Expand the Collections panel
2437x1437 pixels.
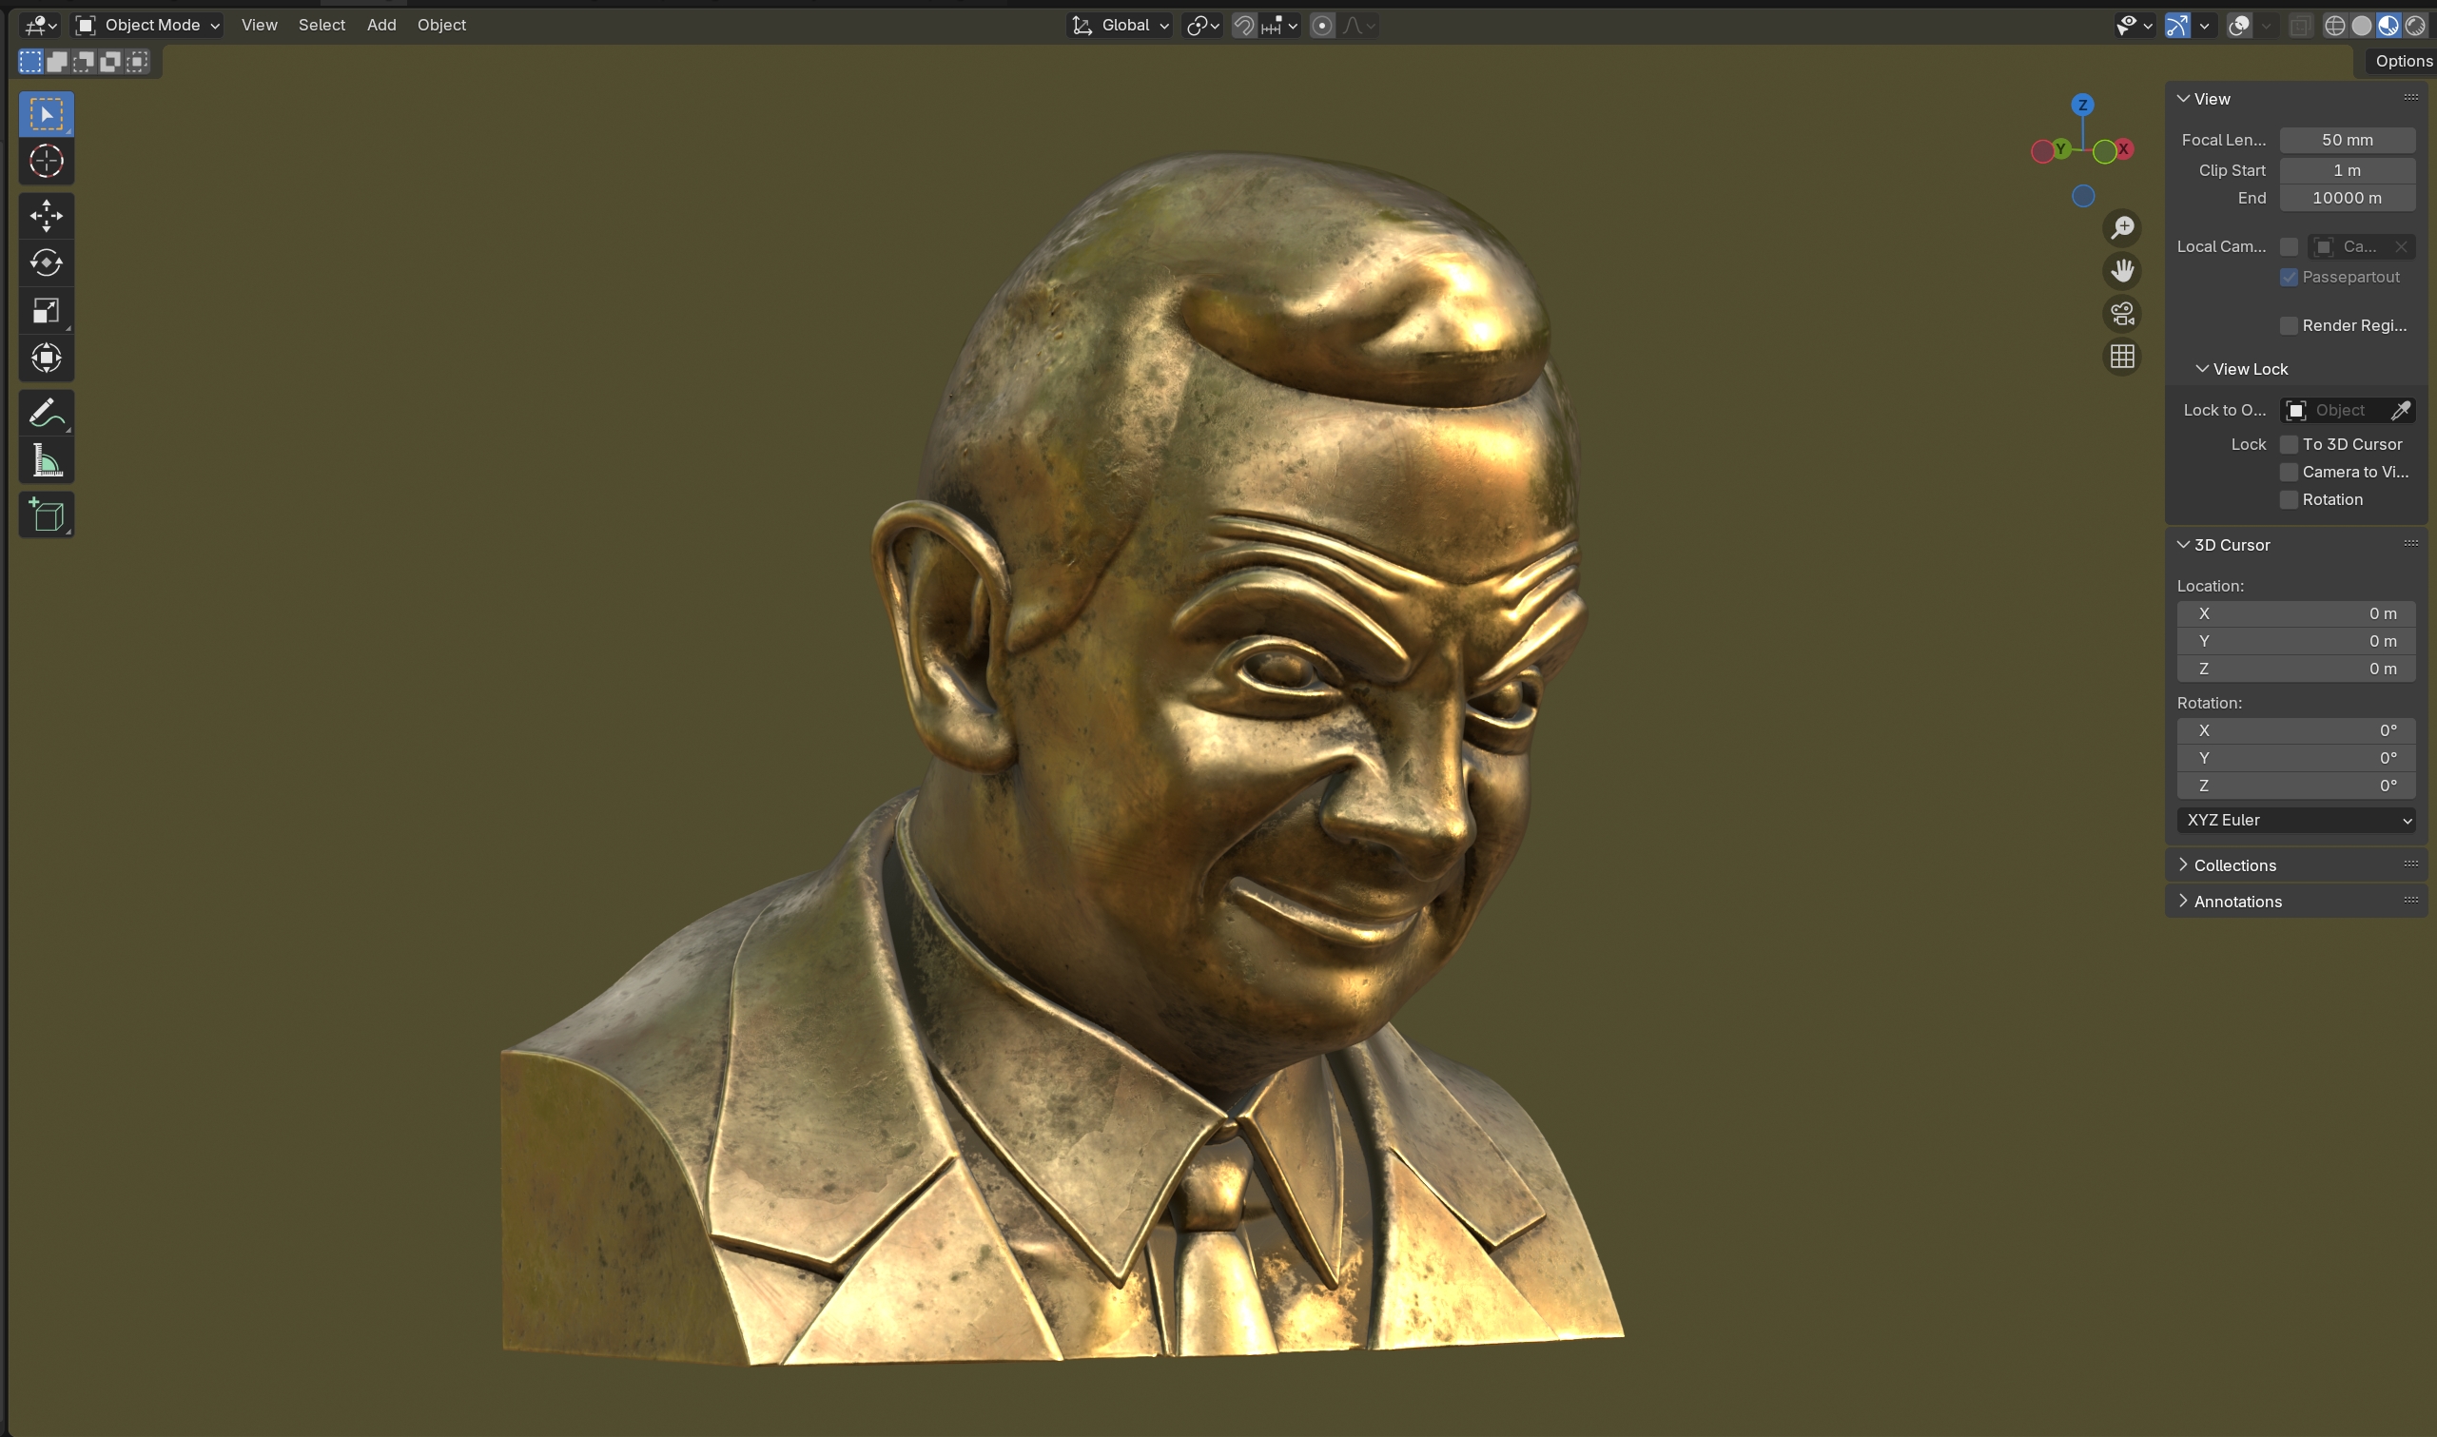click(2234, 864)
